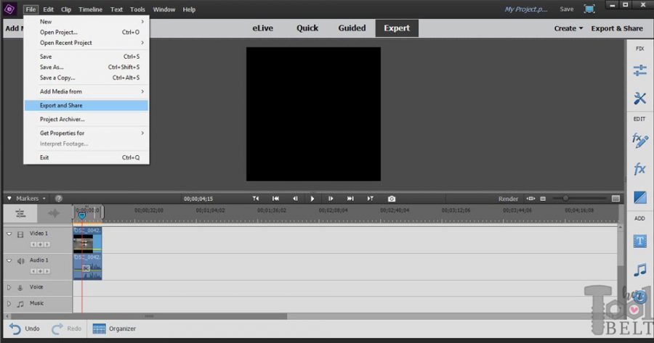Toggle the Music track note icon
Image resolution: width=654 pixels, height=343 pixels.
pos(20,304)
